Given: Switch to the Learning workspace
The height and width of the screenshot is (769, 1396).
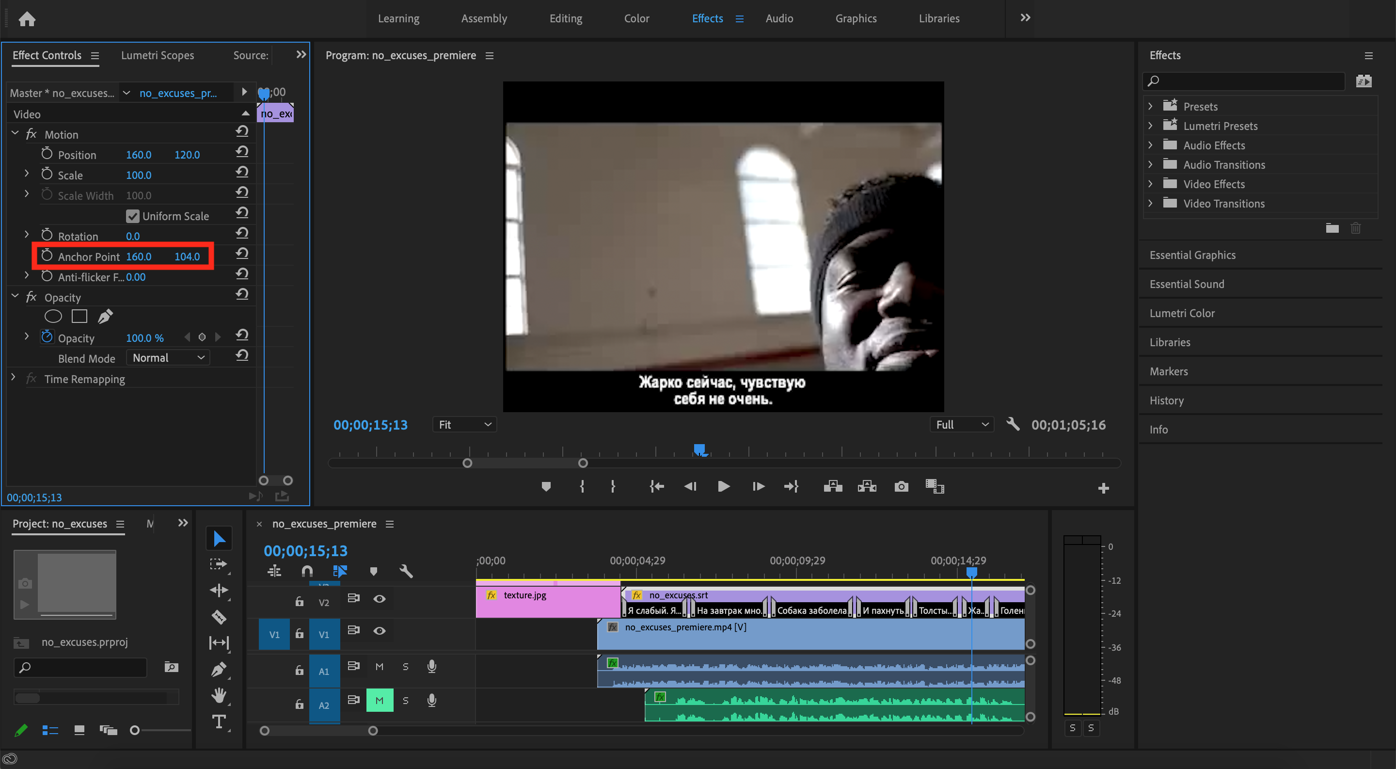Looking at the screenshot, I should point(398,18).
